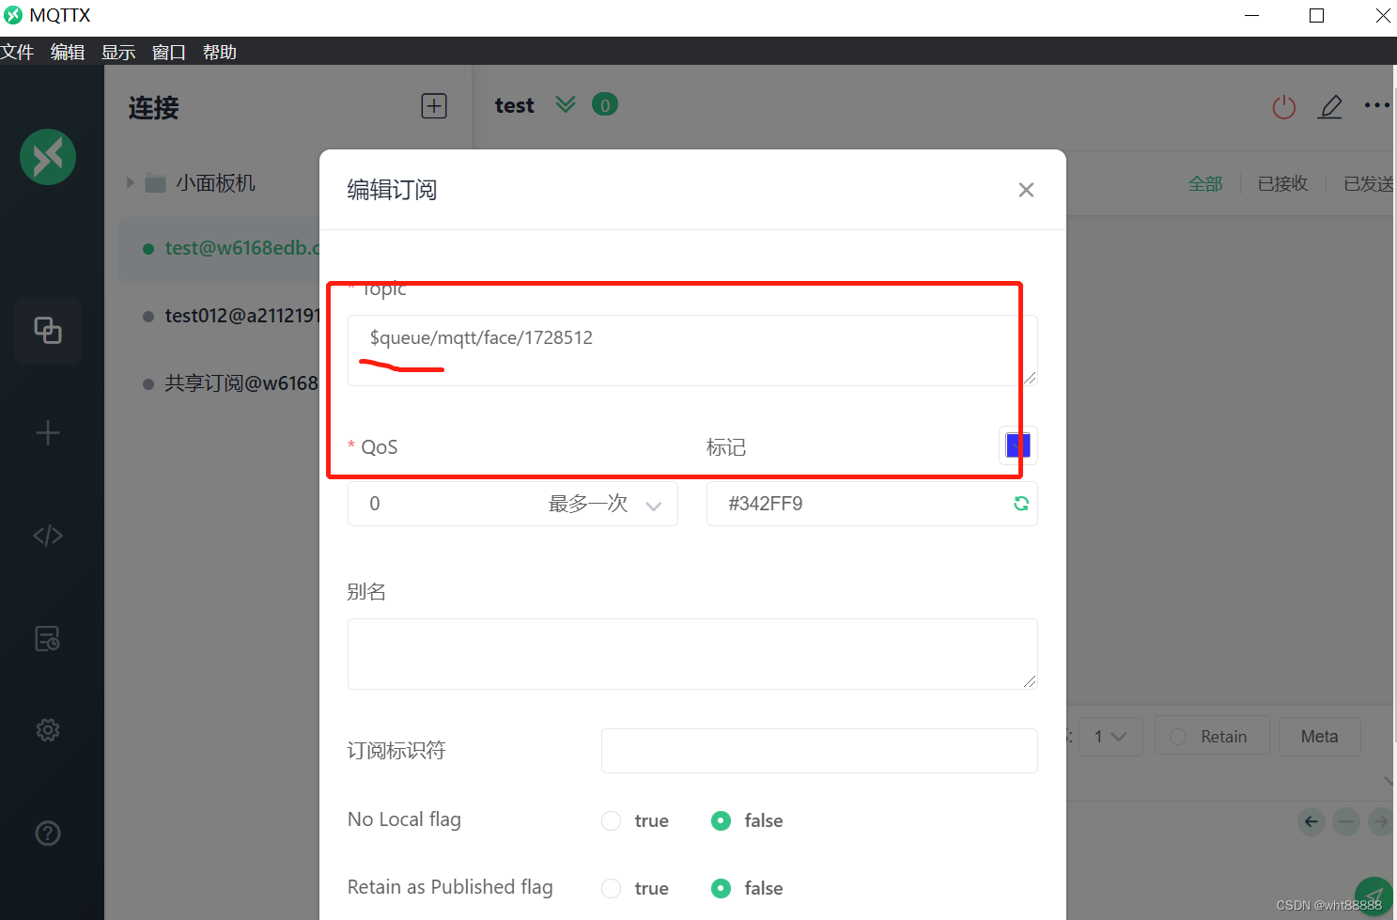This screenshot has width=1397, height=920.
Task: Open the three-dots more menu
Action: [x=1376, y=105]
